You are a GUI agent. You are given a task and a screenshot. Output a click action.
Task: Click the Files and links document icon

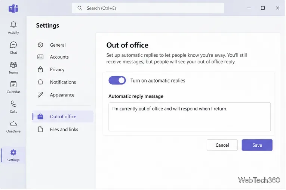coord(40,129)
